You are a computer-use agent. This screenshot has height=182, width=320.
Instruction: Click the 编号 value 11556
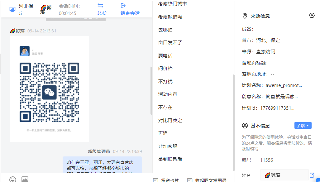click(x=266, y=160)
